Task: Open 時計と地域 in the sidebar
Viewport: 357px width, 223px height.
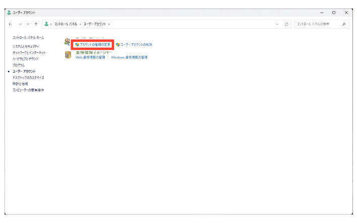Action: 20,84
